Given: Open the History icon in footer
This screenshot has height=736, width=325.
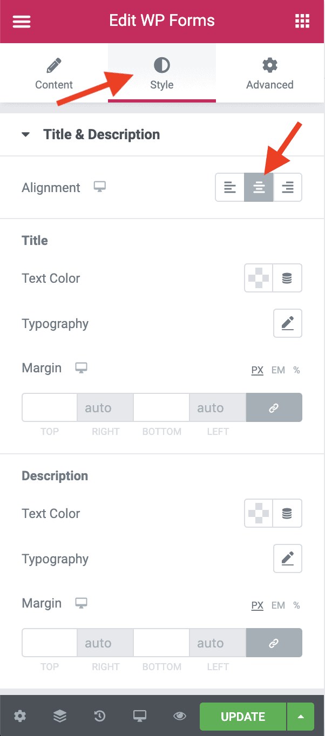Looking at the screenshot, I should click(100, 717).
